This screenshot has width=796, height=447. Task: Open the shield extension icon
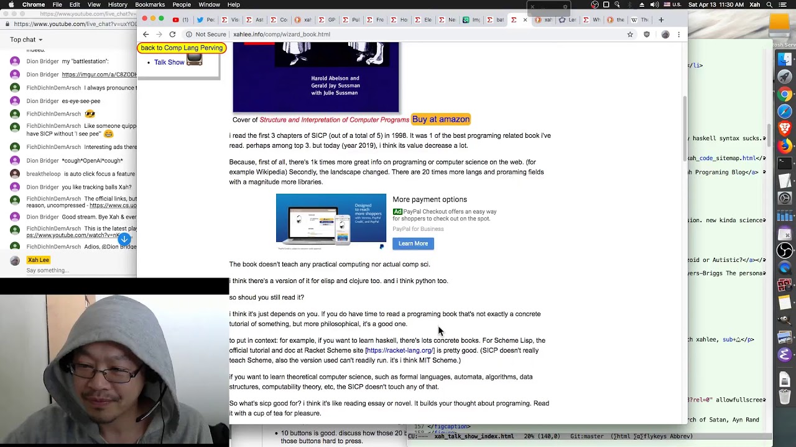point(647,35)
